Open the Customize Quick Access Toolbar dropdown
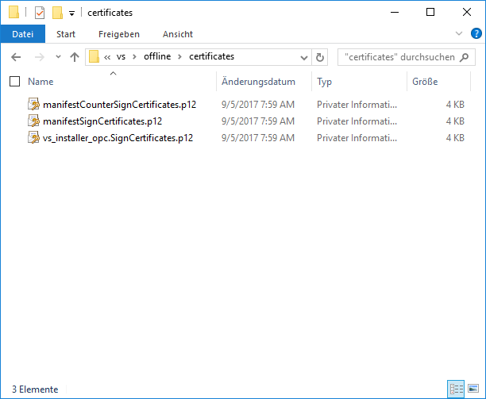Viewport: 486px width, 399px height. click(x=71, y=13)
